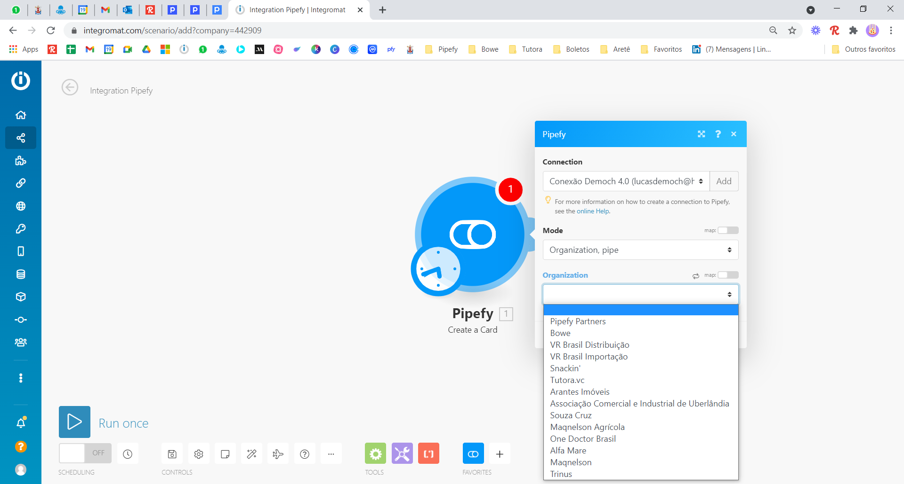The width and height of the screenshot is (904, 484).
Task: Open Data stores database icon in sidebar
Action: [21, 274]
